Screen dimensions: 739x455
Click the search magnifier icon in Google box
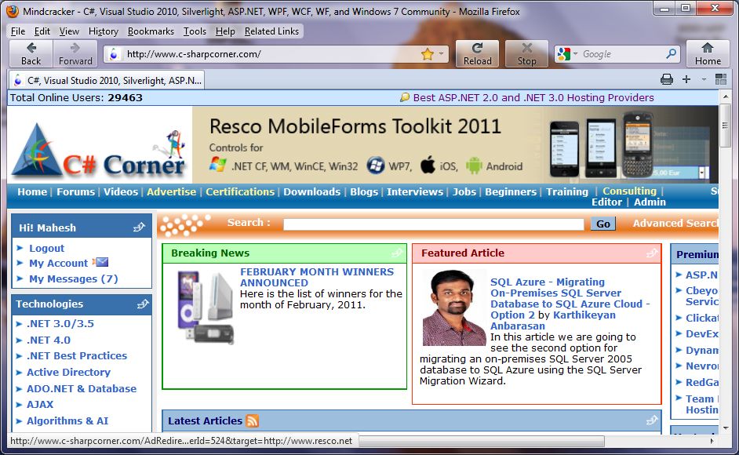point(671,54)
